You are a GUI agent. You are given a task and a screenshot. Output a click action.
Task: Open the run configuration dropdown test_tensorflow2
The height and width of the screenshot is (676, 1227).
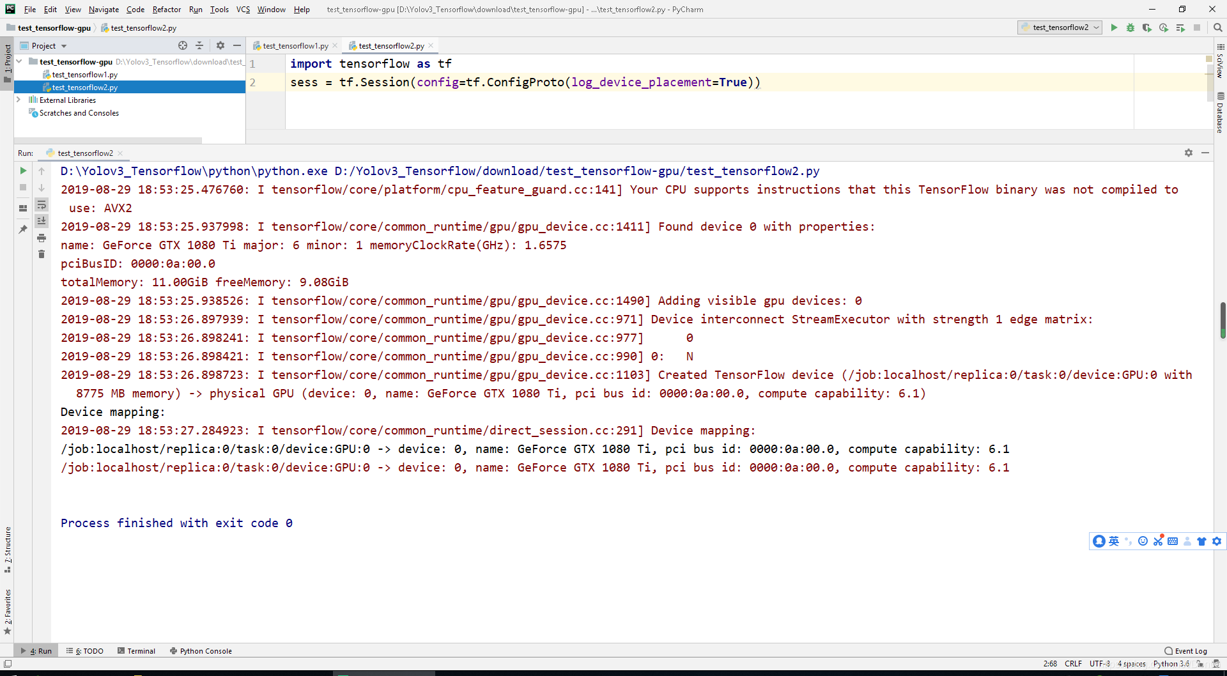click(1060, 27)
